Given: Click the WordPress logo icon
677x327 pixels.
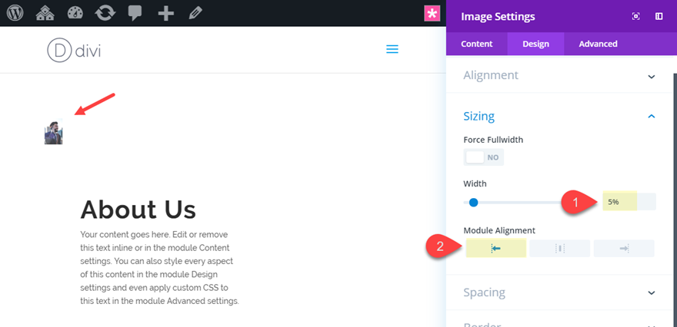Looking at the screenshot, I should [x=15, y=13].
